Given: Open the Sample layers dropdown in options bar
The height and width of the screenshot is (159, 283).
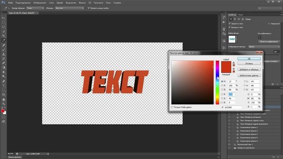Looking at the screenshot, I should tap(69, 8).
